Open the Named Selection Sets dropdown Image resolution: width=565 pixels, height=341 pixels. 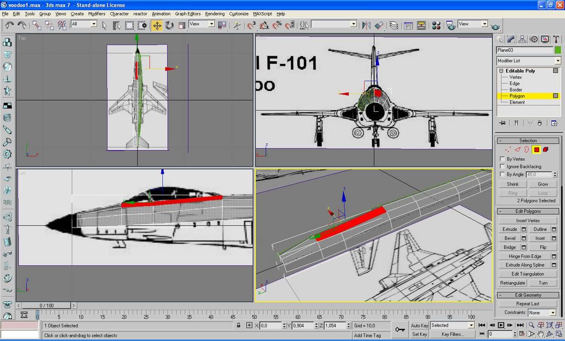click(x=334, y=24)
